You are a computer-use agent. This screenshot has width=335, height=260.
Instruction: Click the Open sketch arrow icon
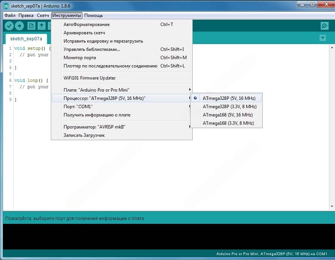[41, 26]
